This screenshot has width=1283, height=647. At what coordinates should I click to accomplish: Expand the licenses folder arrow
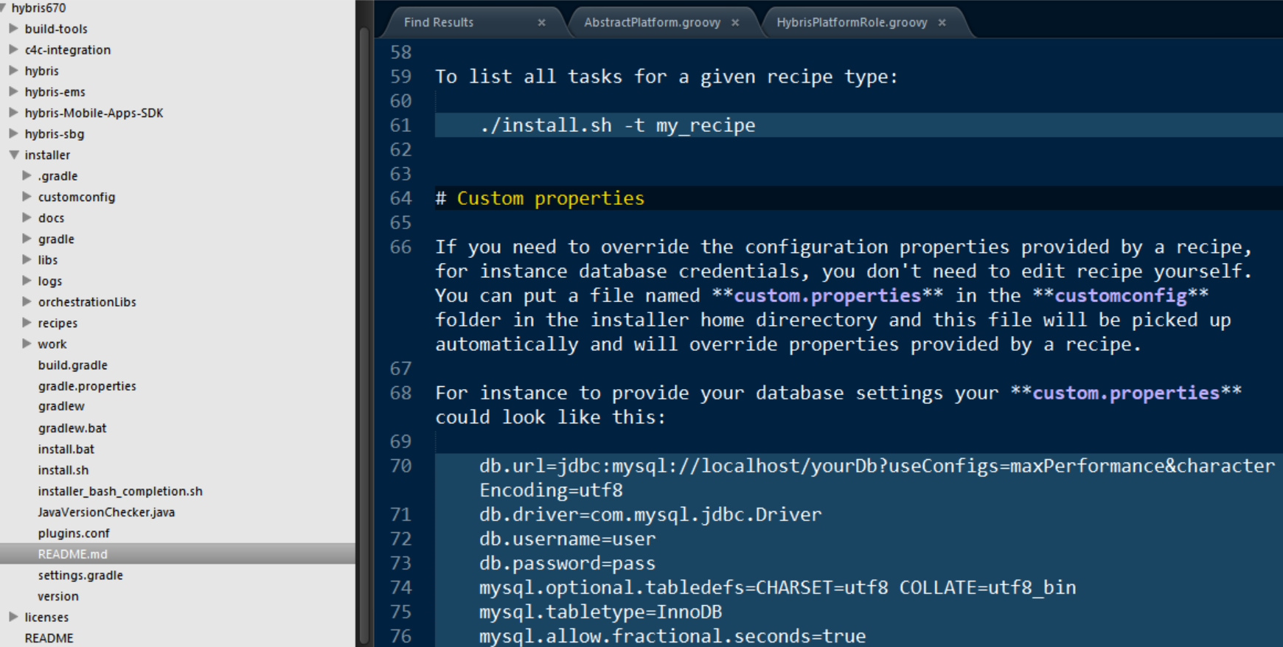click(13, 617)
